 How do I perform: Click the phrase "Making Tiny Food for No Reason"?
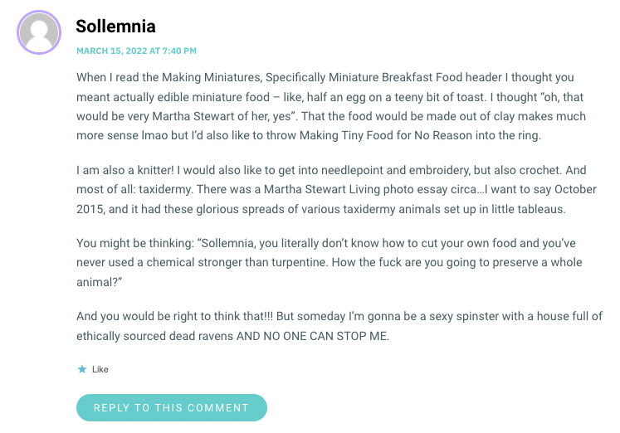(x=386, y=135)
